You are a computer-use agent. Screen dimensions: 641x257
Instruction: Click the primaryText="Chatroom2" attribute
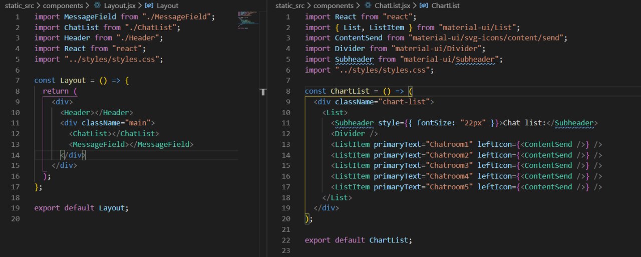[423, 155]
